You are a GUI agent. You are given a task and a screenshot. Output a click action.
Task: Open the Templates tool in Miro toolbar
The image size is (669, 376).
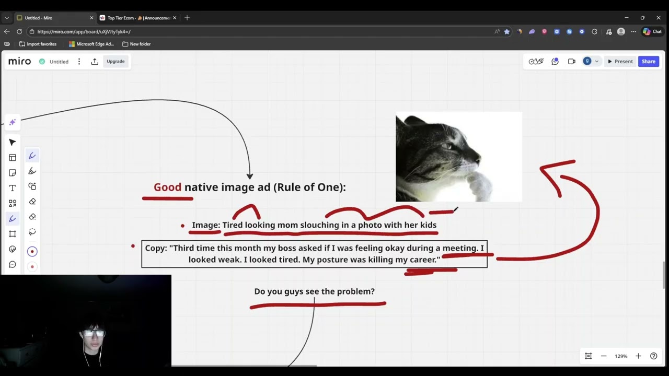(13, 157)
